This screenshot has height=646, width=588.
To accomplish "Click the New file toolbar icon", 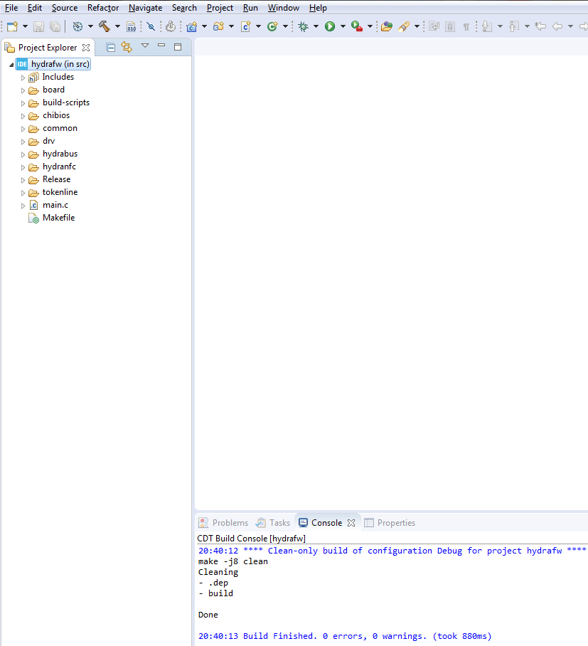I will coord(12,26).
